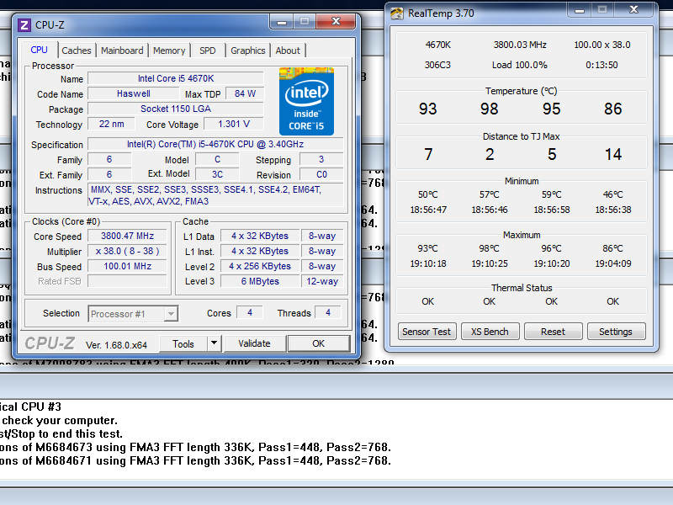The image size is (673, 505).
Task: Open the Memory tab
Action: tap(169, 50)
